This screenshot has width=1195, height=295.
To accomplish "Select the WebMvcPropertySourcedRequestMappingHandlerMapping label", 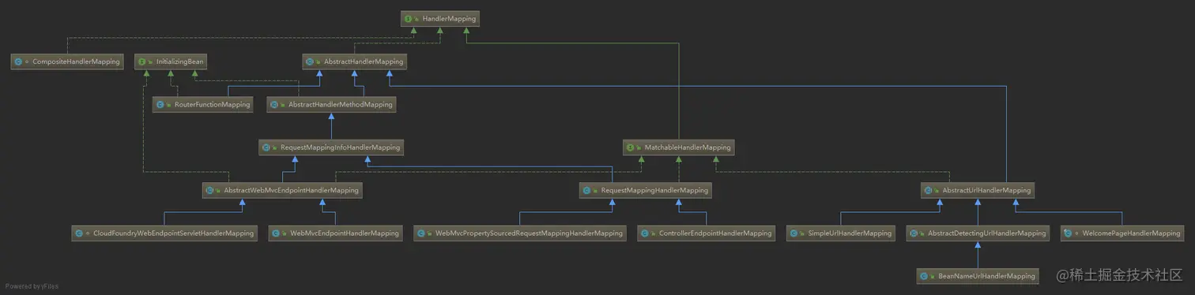I will (x=529, y=233).
